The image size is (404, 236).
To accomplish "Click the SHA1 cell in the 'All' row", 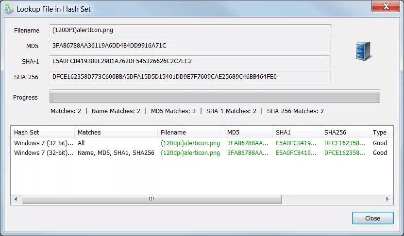I will tap(296, 143).
